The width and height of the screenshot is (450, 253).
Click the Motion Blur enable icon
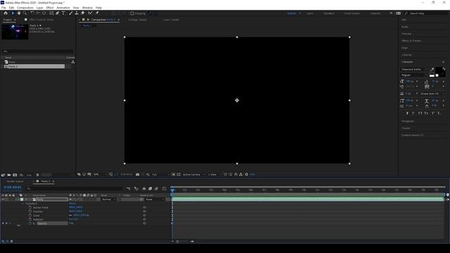pos(156,188)
